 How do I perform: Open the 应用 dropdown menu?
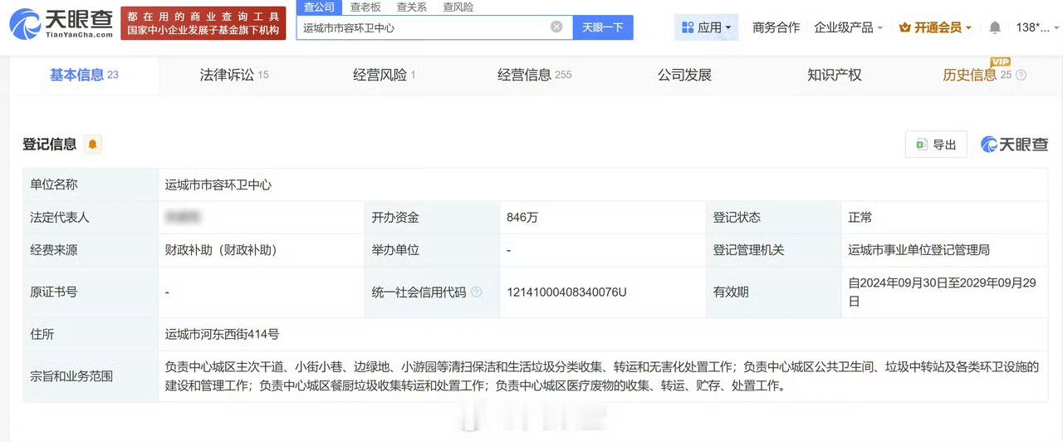(x=706, y=27)
